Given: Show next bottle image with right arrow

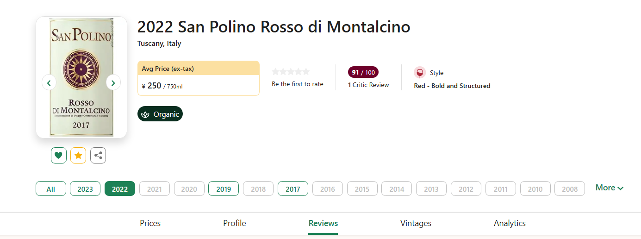Looking at the screenshot, I should click(113, 82).
